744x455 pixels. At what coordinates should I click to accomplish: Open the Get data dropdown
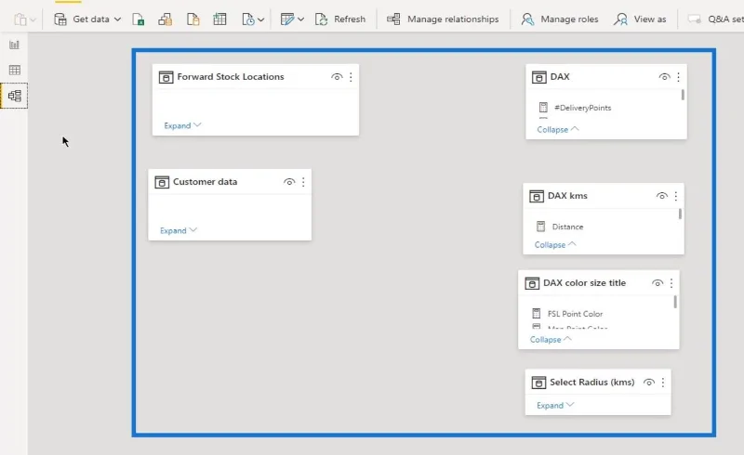point(87,19)
